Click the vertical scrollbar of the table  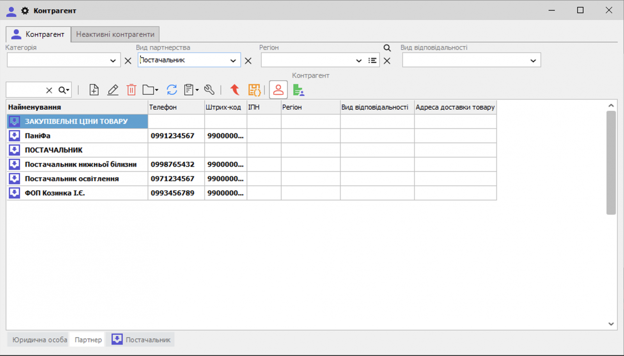[611, 162]
